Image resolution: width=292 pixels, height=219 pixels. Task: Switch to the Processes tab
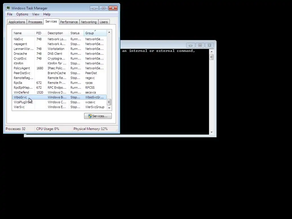pos(35,22)
